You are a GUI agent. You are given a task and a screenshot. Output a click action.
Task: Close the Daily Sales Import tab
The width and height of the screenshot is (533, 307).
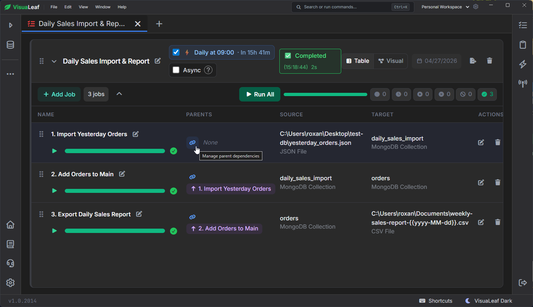coord(138,24)
